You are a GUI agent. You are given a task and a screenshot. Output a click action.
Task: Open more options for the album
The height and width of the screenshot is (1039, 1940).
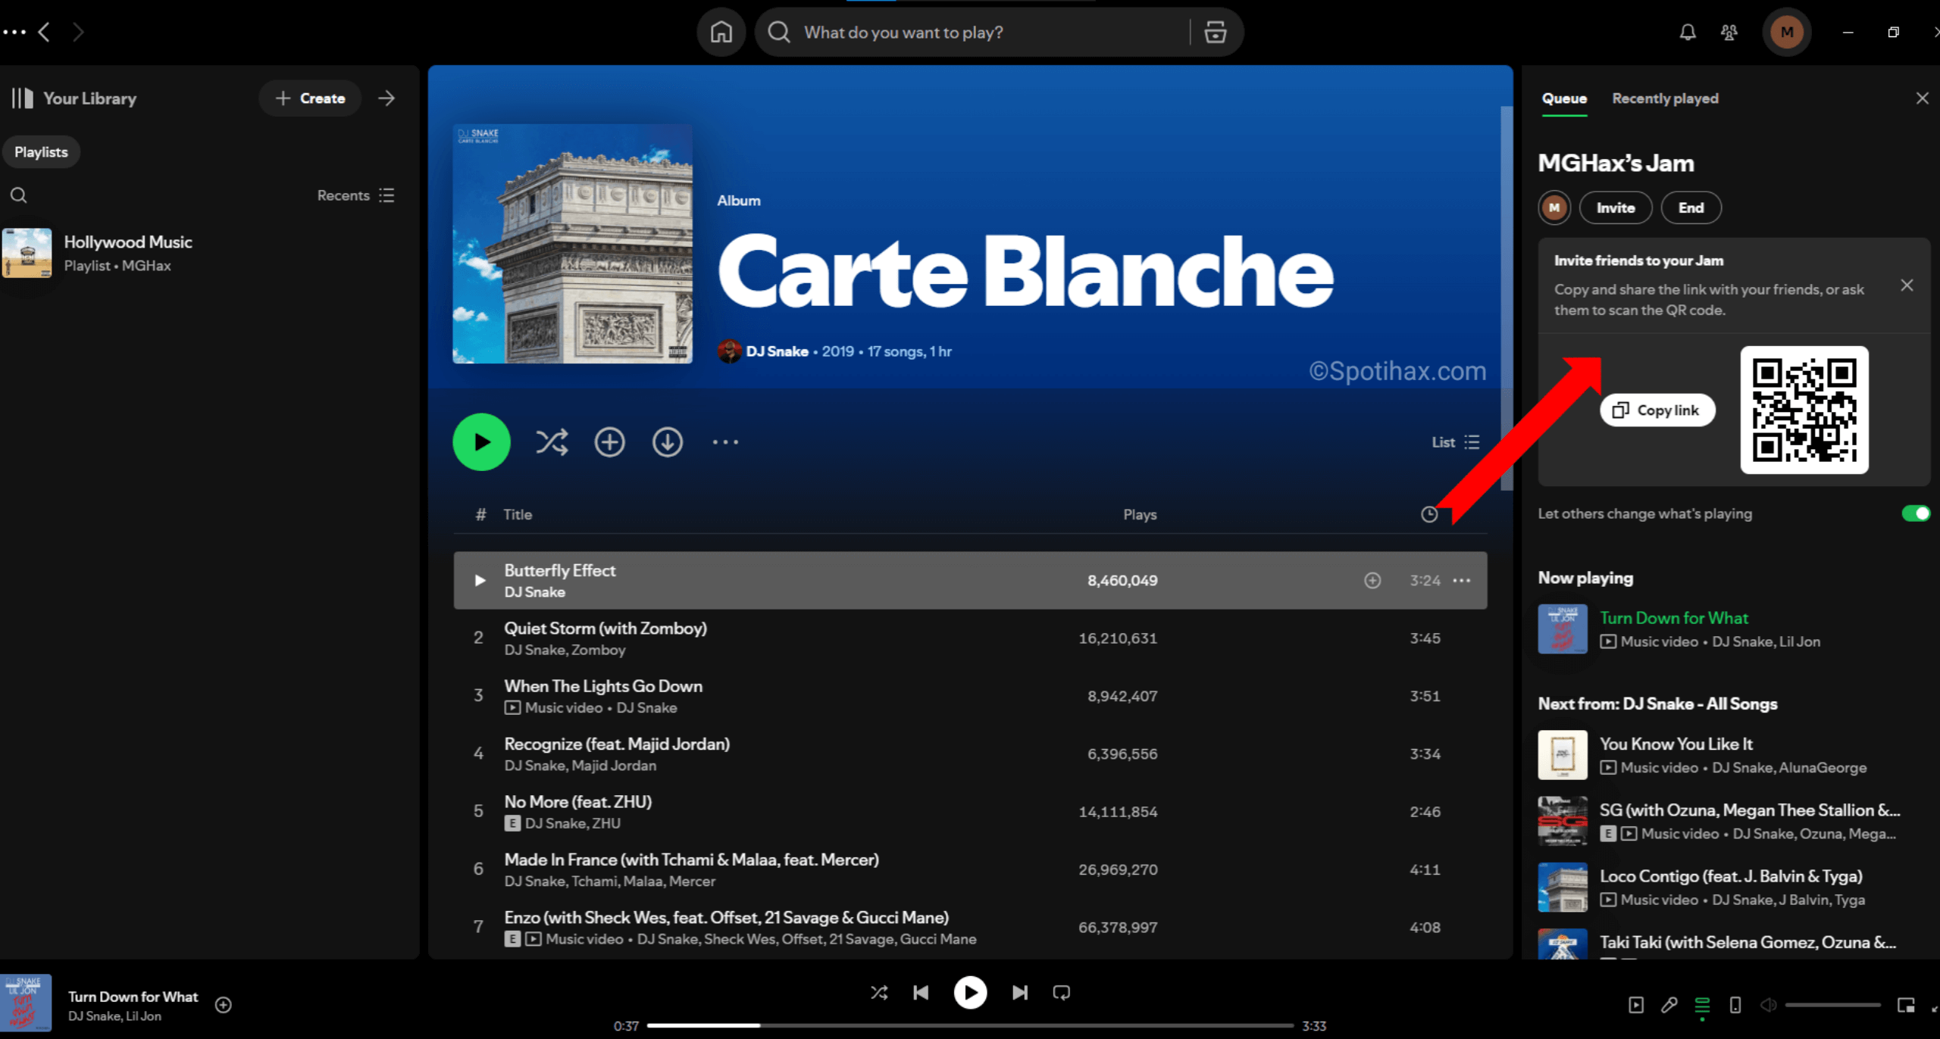(725, 442)
